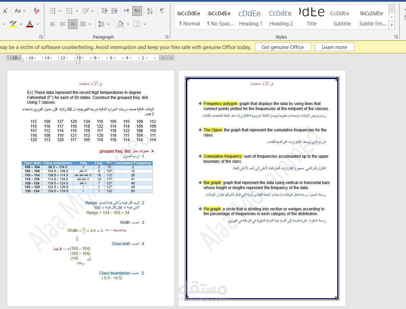Toggle right-to-left text direction
Image resolution: width=406 pixels, height=309 pixels.
[x=137, y=11]
